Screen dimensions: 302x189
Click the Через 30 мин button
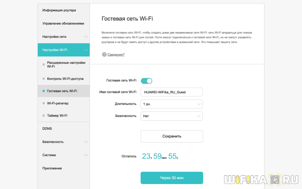point(172,178)
